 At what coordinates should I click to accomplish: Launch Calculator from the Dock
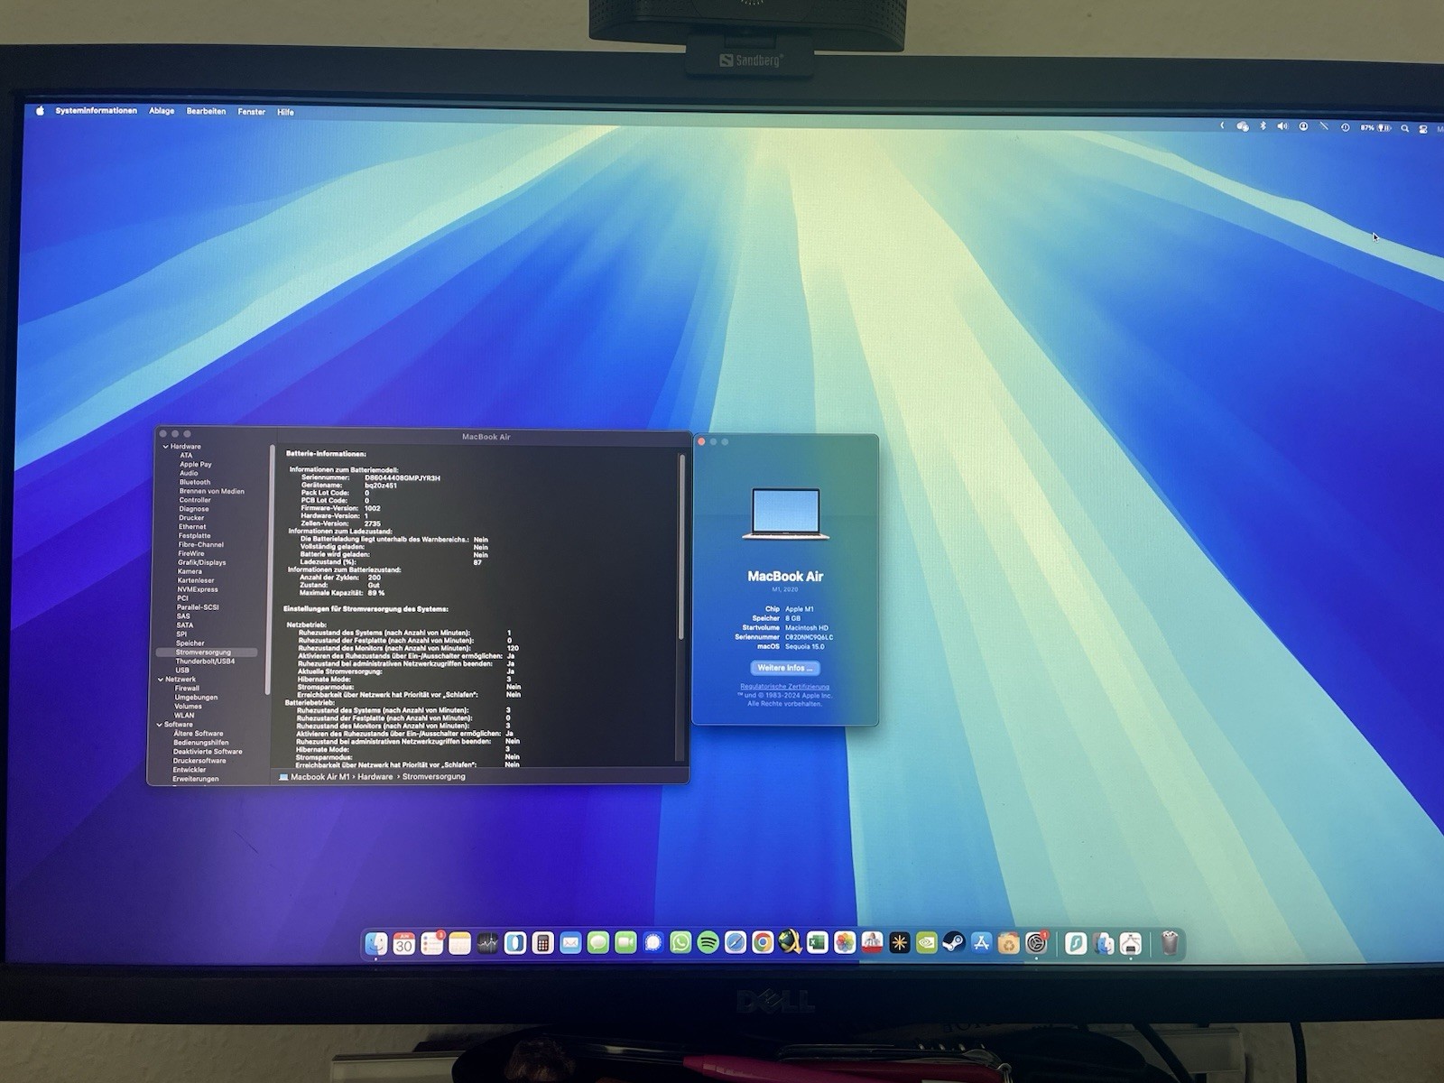click(542, 944)
